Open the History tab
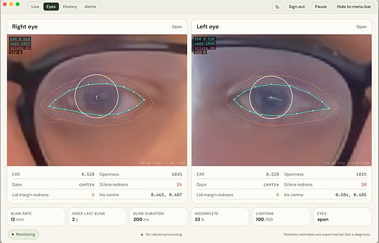The height and width of the screenshot is (243, 379). pos(70,7)
